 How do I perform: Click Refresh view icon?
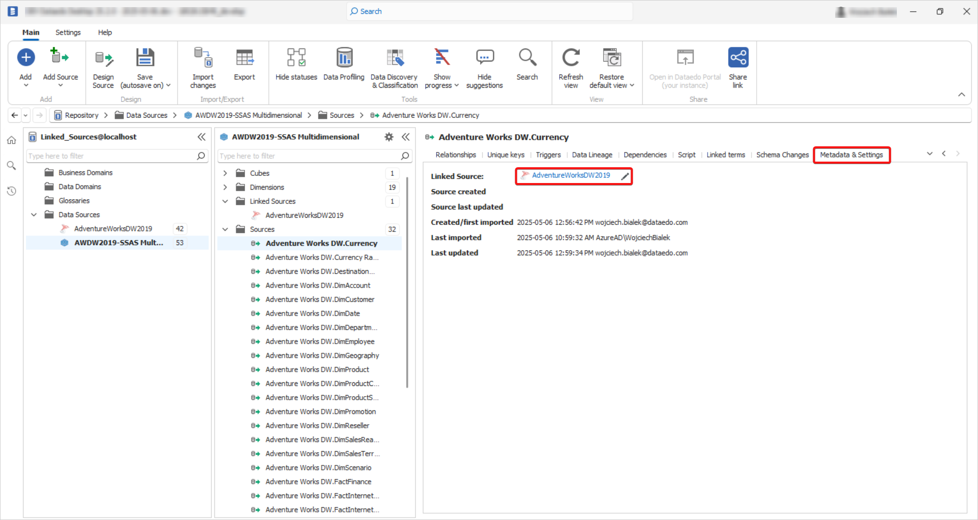pos(571,57)
